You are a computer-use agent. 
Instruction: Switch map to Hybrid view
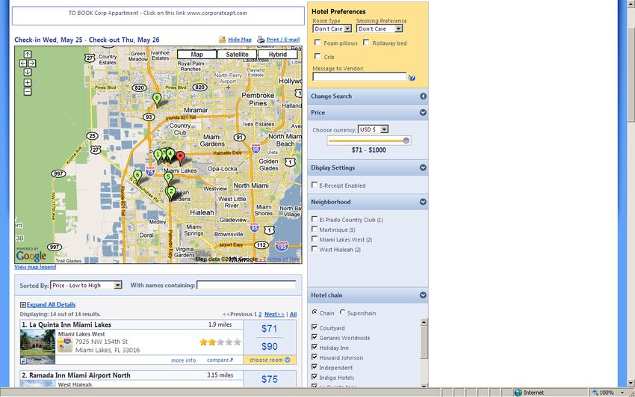277,55
